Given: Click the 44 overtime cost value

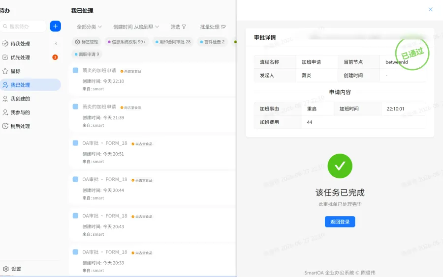Looking at the screenshot, I should point(310,122).
